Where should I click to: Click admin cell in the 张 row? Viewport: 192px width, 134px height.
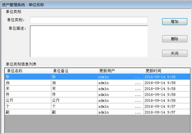120,77
